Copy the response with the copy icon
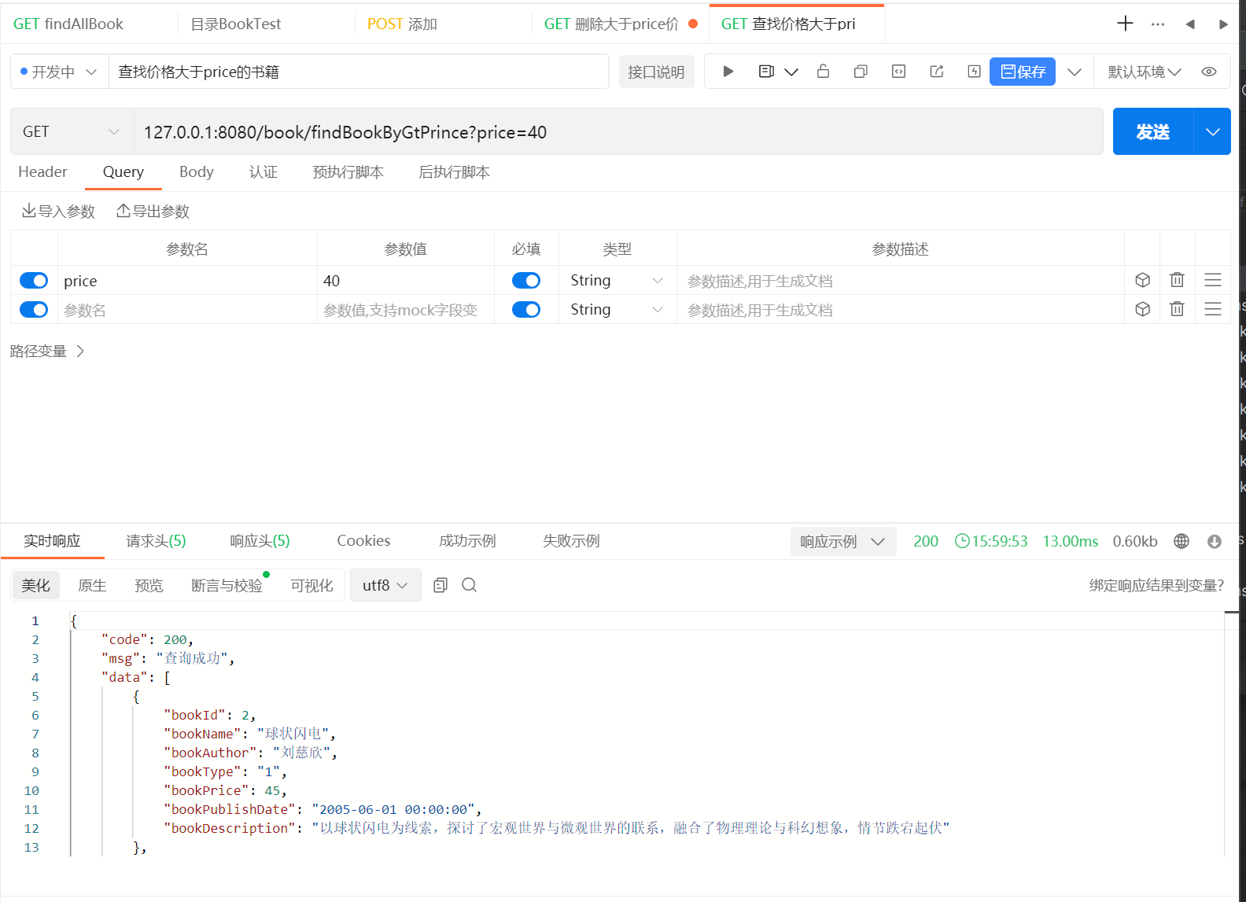 (x=441, y=584)
